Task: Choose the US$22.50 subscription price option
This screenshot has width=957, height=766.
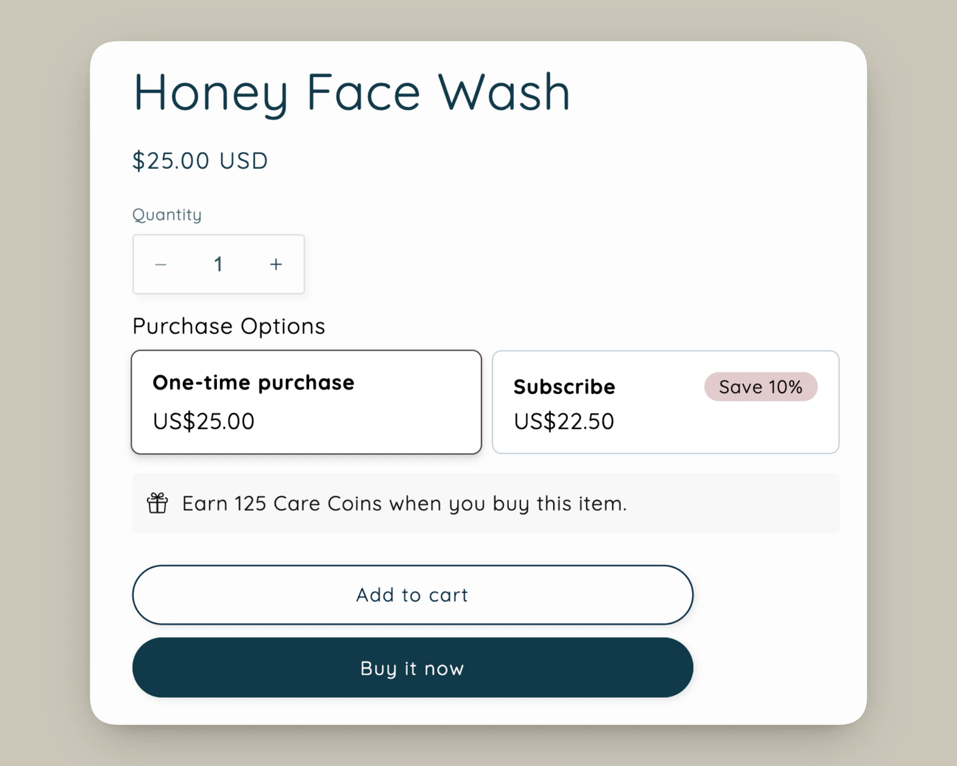Action: pos(563,420)
